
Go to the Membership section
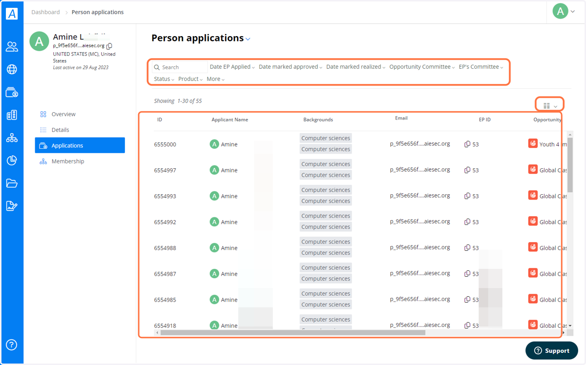68,161
